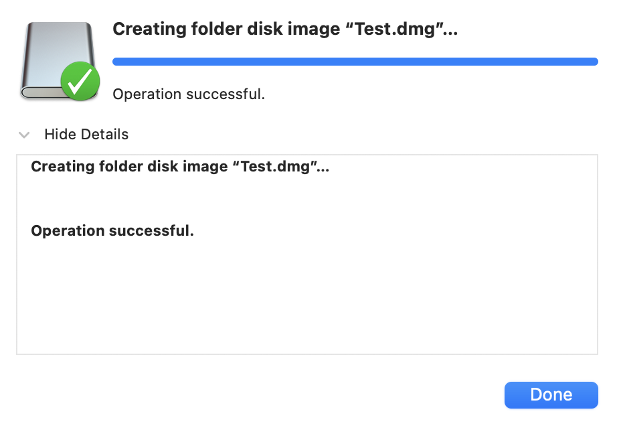Click the right end of the progress bar

[x=594, y=62]
